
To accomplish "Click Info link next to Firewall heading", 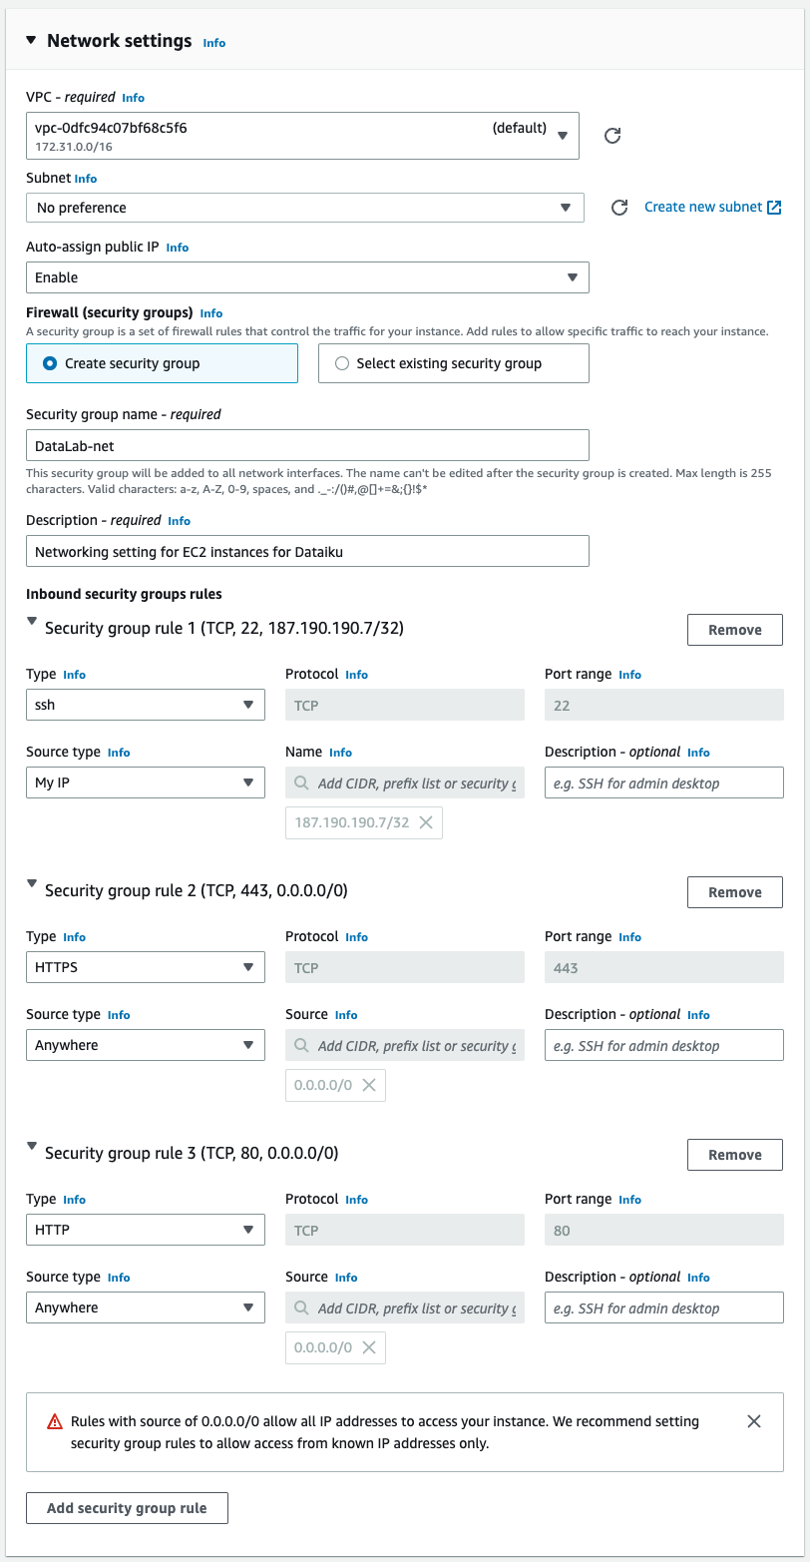I will tap(211, 313).
